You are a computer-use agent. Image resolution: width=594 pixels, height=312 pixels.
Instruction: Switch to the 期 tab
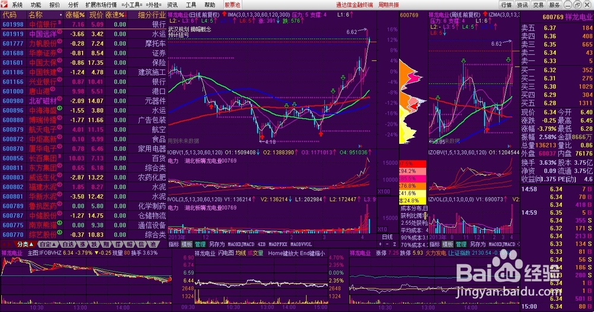click(x=106, y=244)
